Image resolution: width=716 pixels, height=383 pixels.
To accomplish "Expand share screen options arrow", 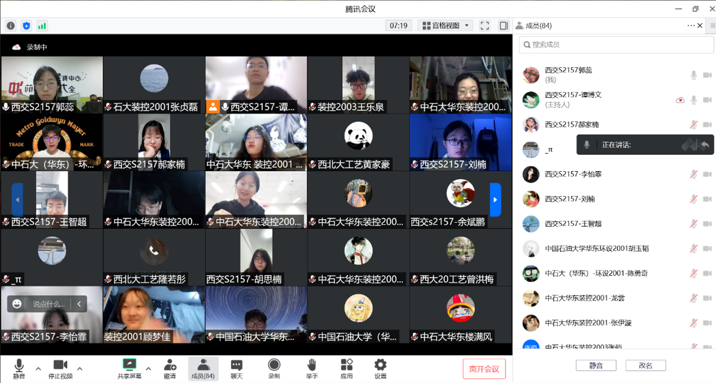I will click(x=148, y=369).
